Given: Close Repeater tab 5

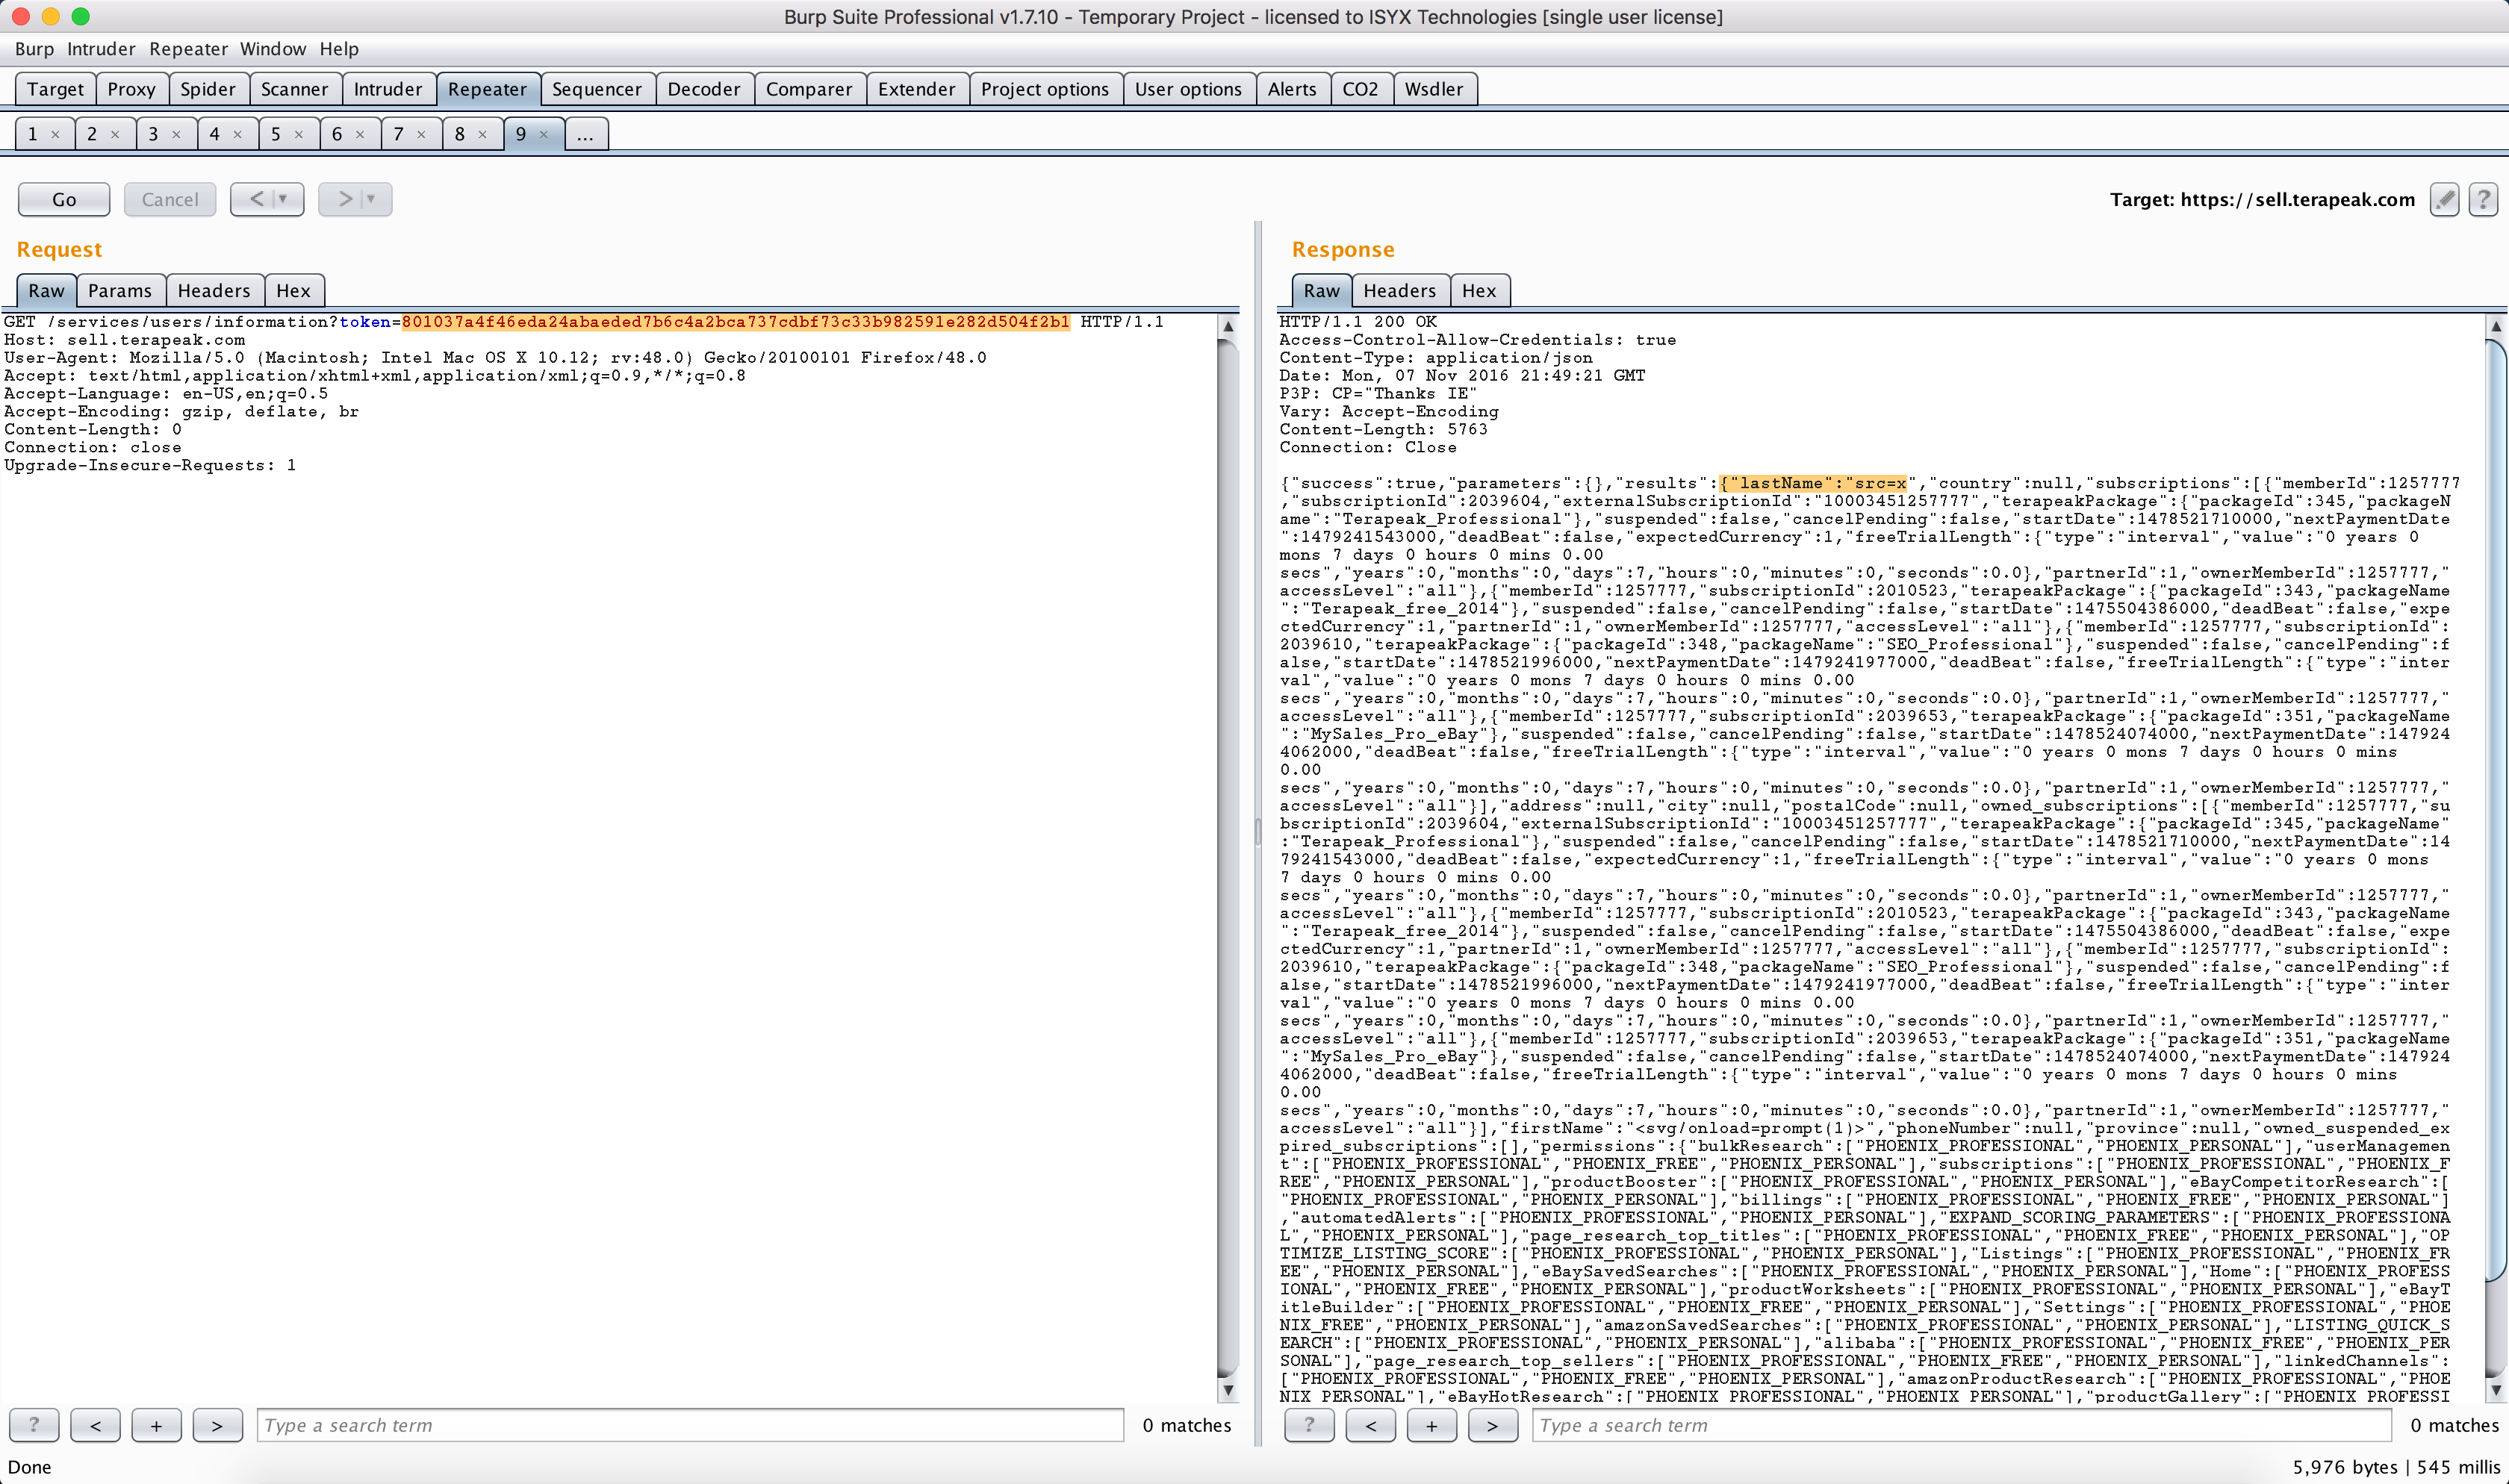Looking at the screenshot, I should (298, 134).
